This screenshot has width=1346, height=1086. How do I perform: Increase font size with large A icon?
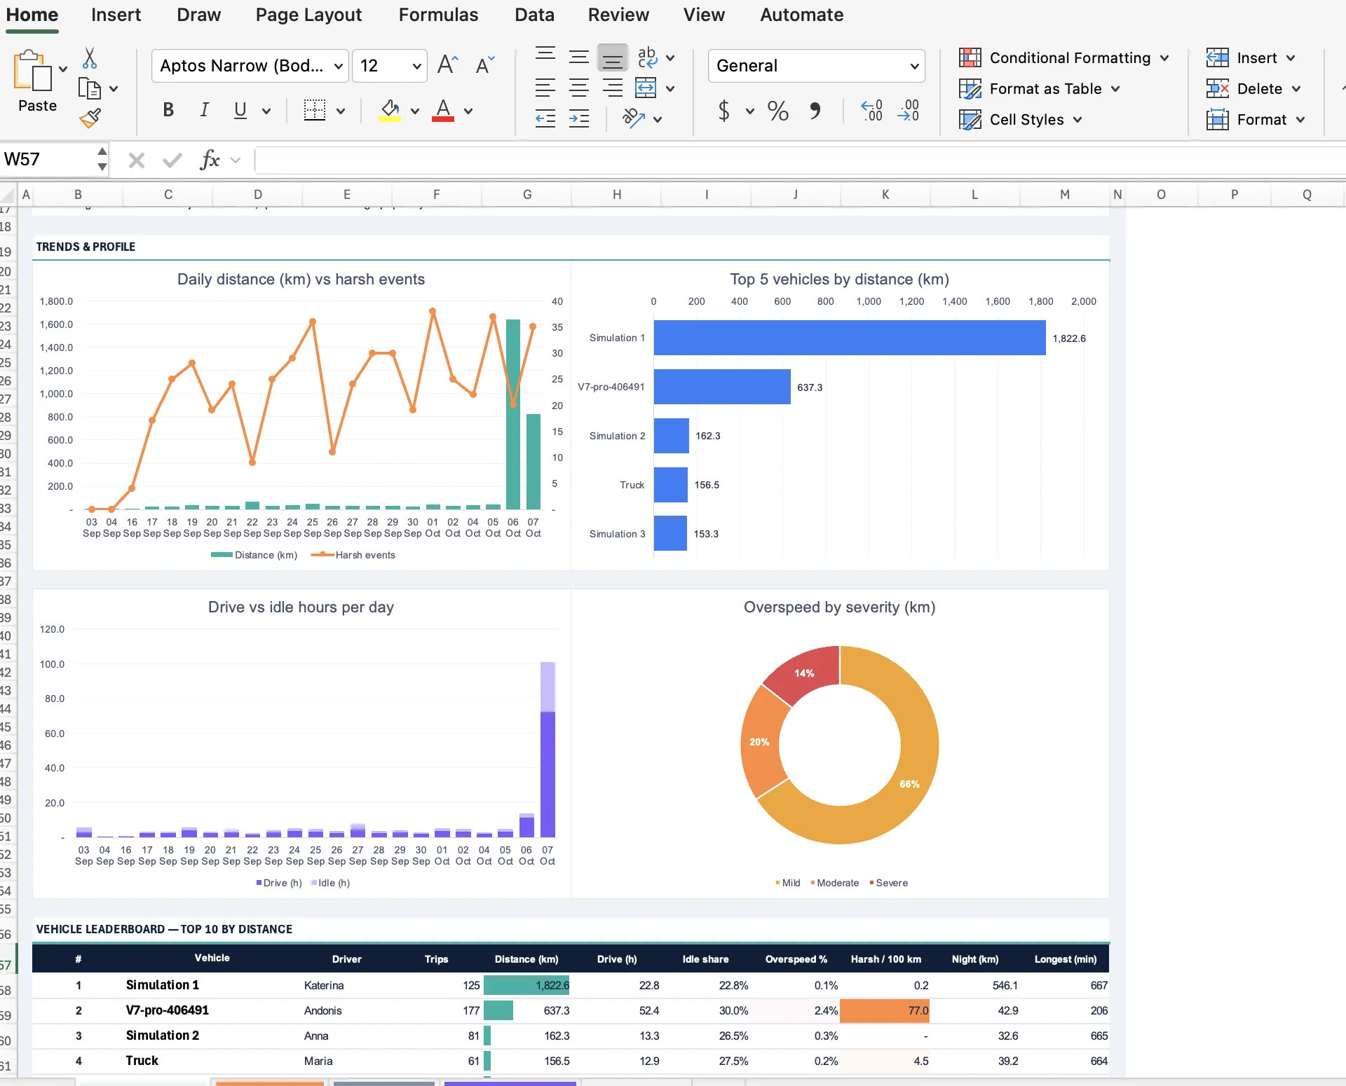(448, 65)
